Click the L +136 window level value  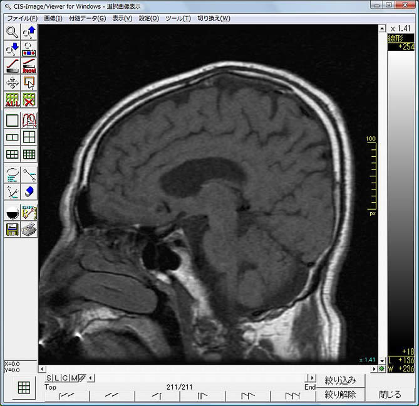(x=401, y=360)
